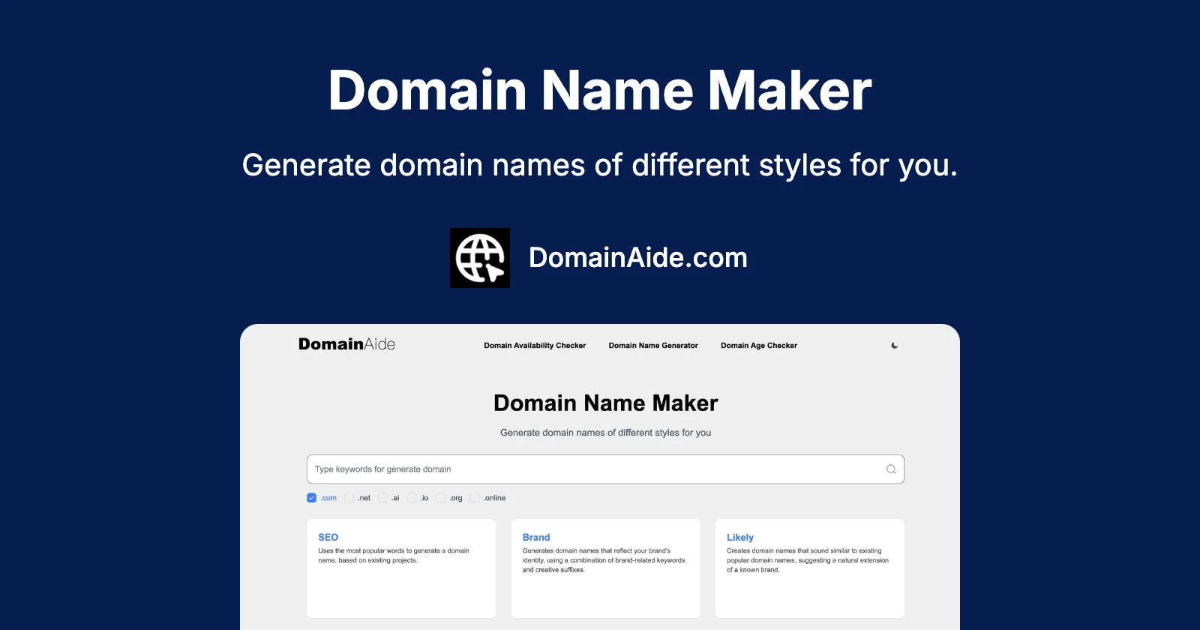Screen dimensions: 1200x630
Task: Click the Brand card description text
Action: (x=604, y=560)
